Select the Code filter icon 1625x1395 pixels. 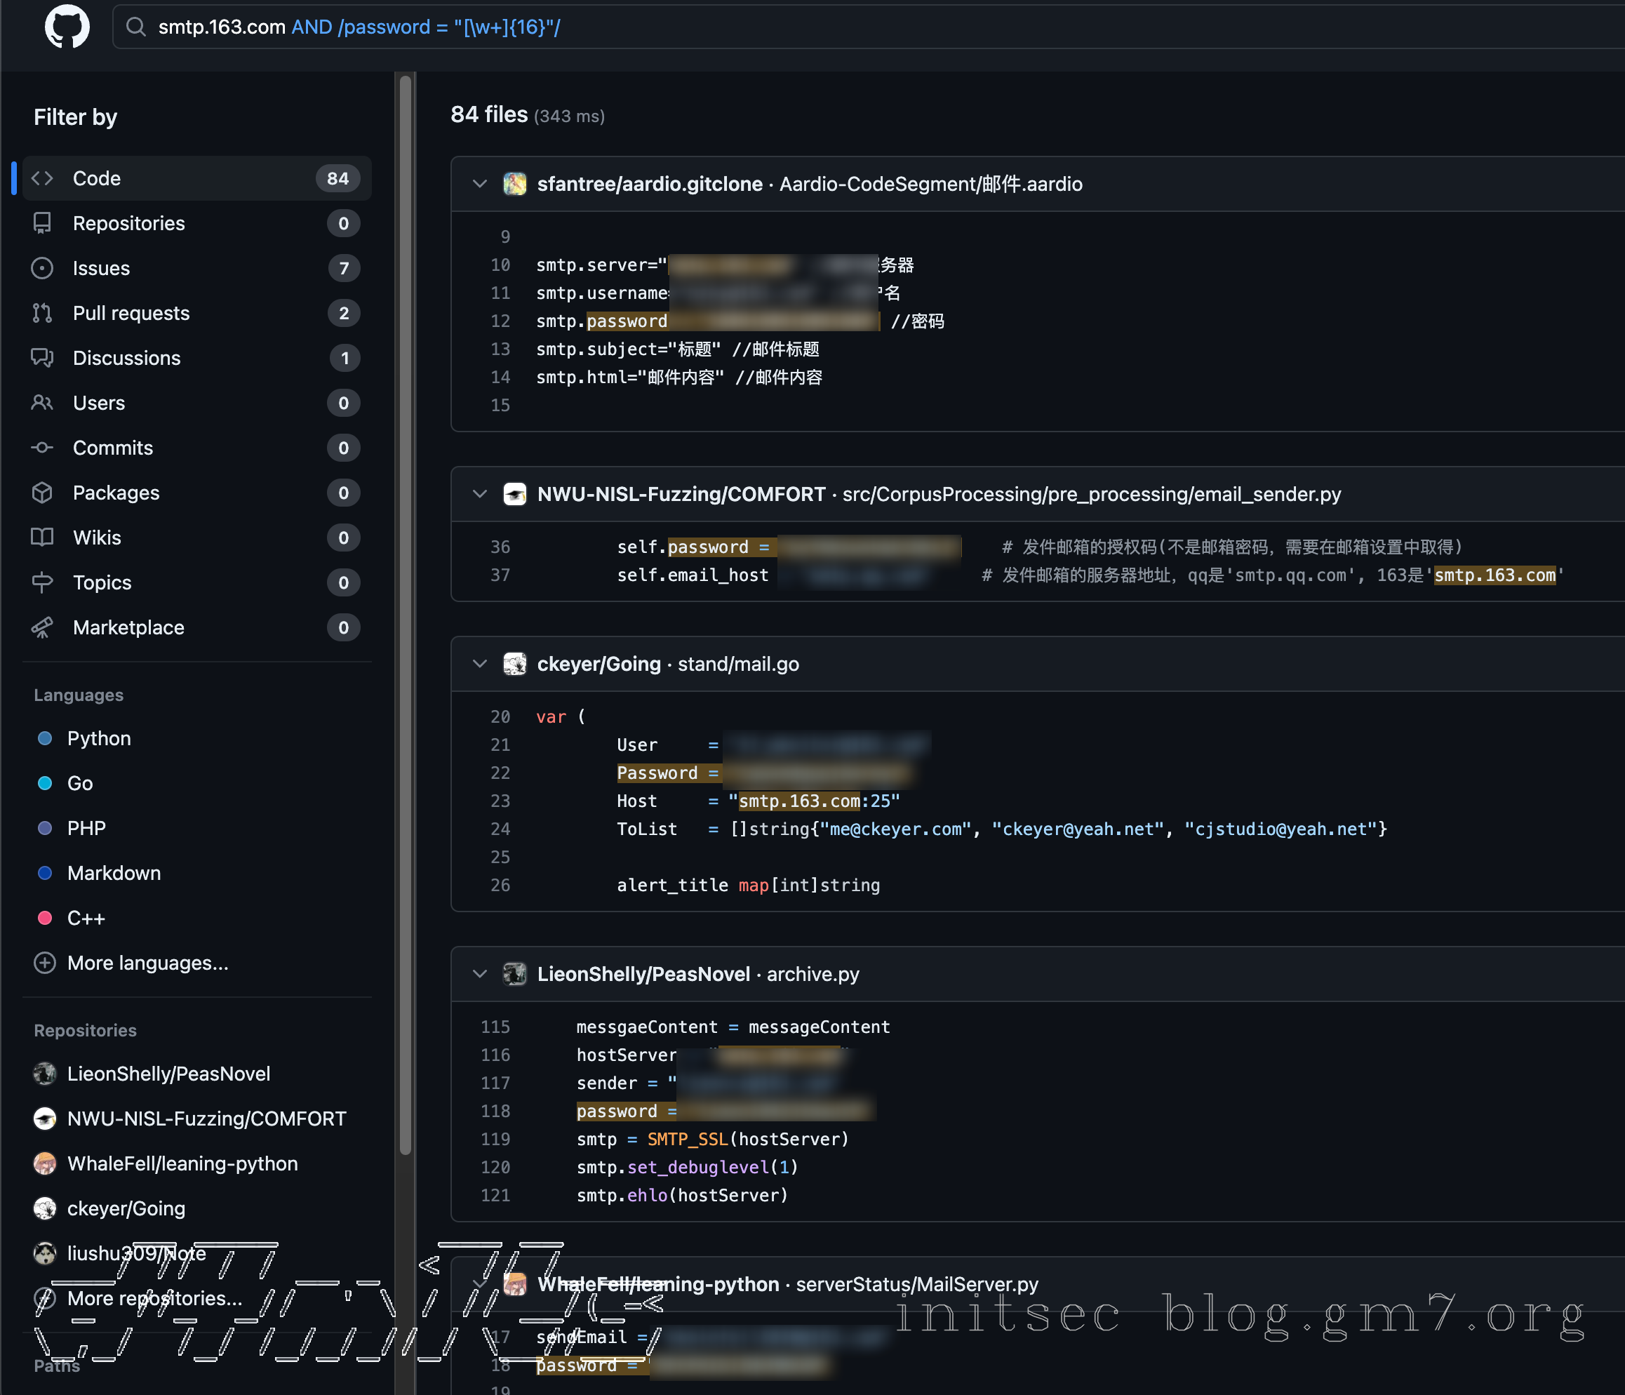click(x=43, y=178)
